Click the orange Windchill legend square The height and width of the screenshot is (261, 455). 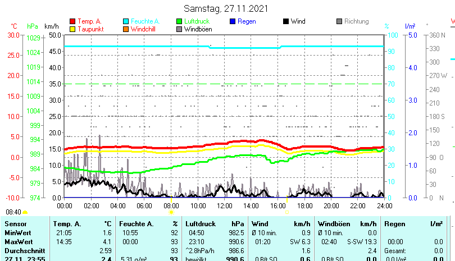point(126,29)
